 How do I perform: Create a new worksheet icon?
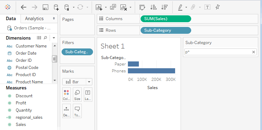click(x=99, y=7)
